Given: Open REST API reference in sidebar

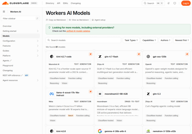Looking at the screenshot, I should [x=13, y=76].
